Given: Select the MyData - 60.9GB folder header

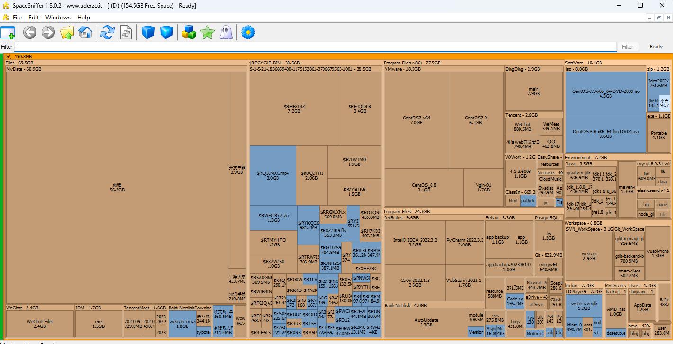Looking at the screenshot, I should point(126,69).
